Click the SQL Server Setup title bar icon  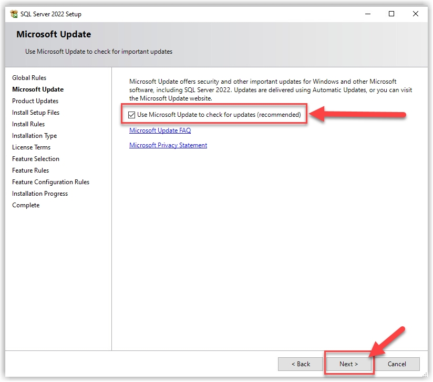(14, 14)
